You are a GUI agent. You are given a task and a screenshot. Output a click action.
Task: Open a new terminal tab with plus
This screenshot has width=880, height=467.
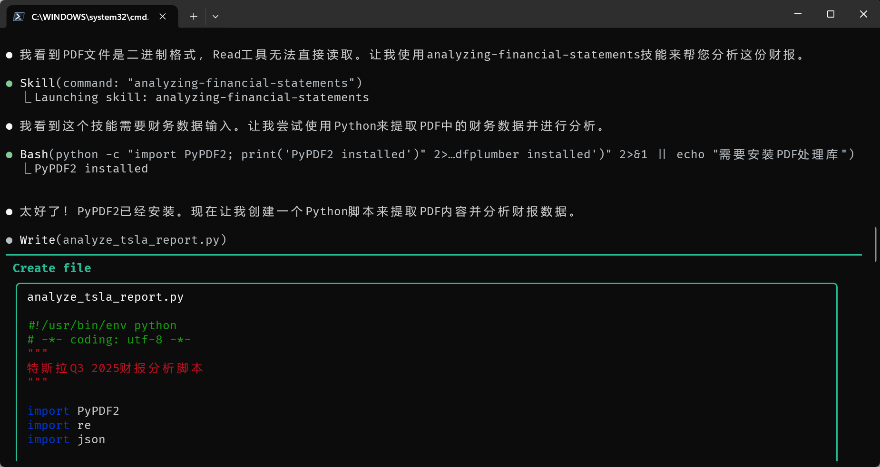(x=194, y=17)
